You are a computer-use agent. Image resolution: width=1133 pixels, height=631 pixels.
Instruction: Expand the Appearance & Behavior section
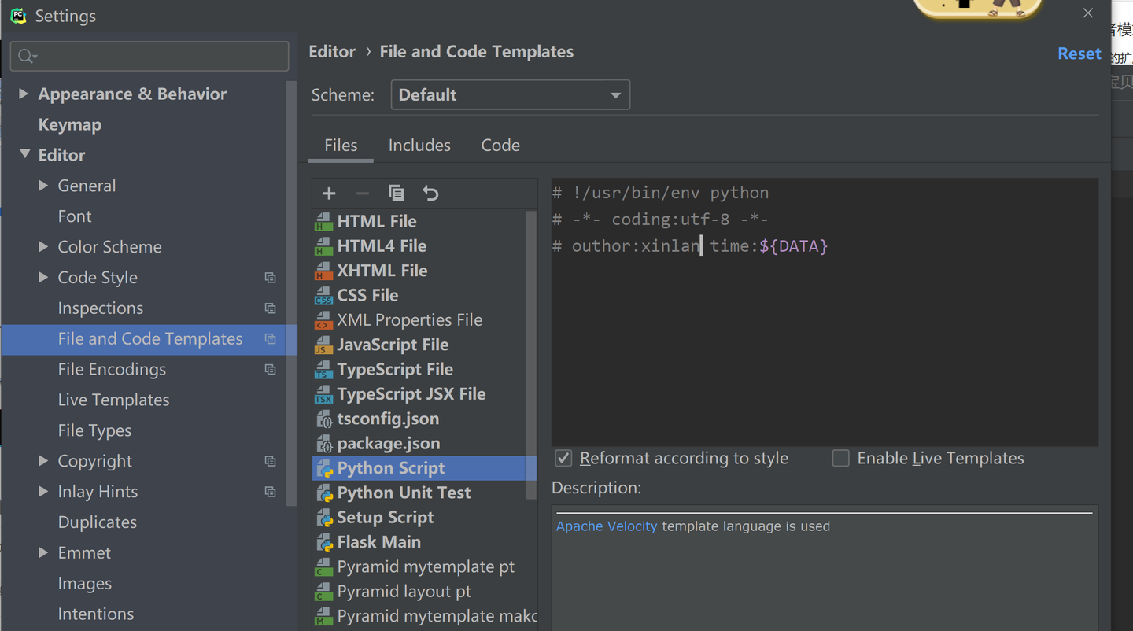(24, 94)
